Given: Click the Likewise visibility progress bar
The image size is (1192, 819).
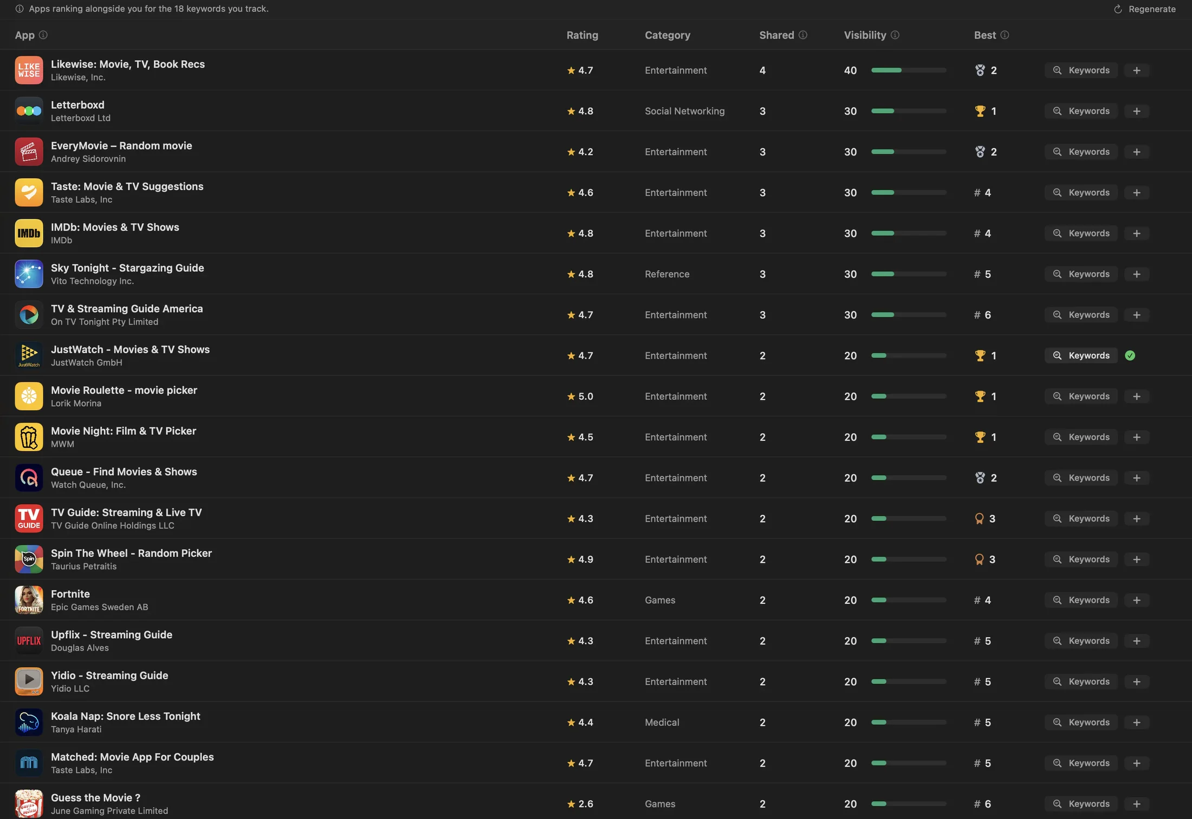Looking at the screenshot, I should click(x=909, y=70).
